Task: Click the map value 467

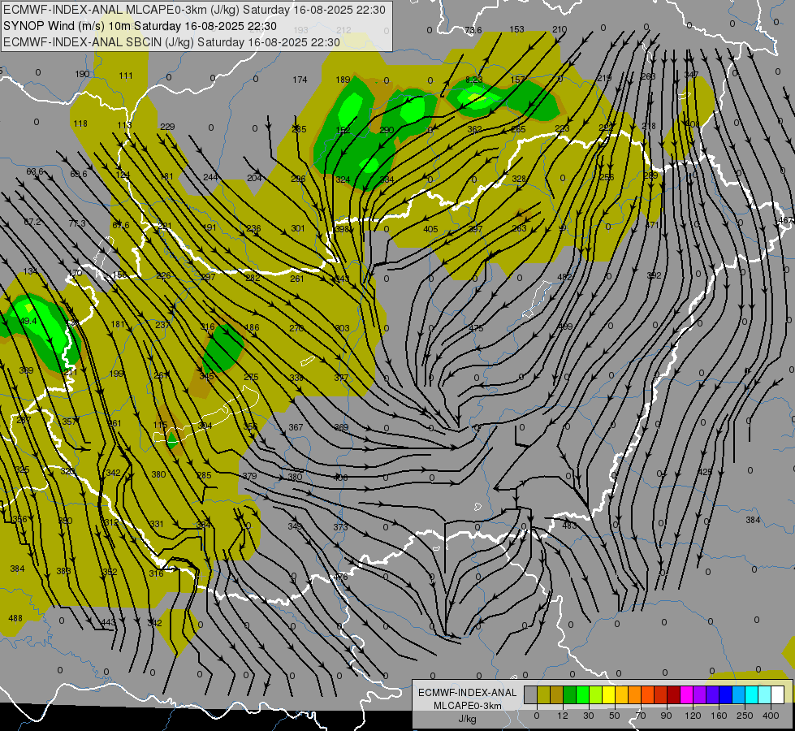Action: tap(785, 220)
